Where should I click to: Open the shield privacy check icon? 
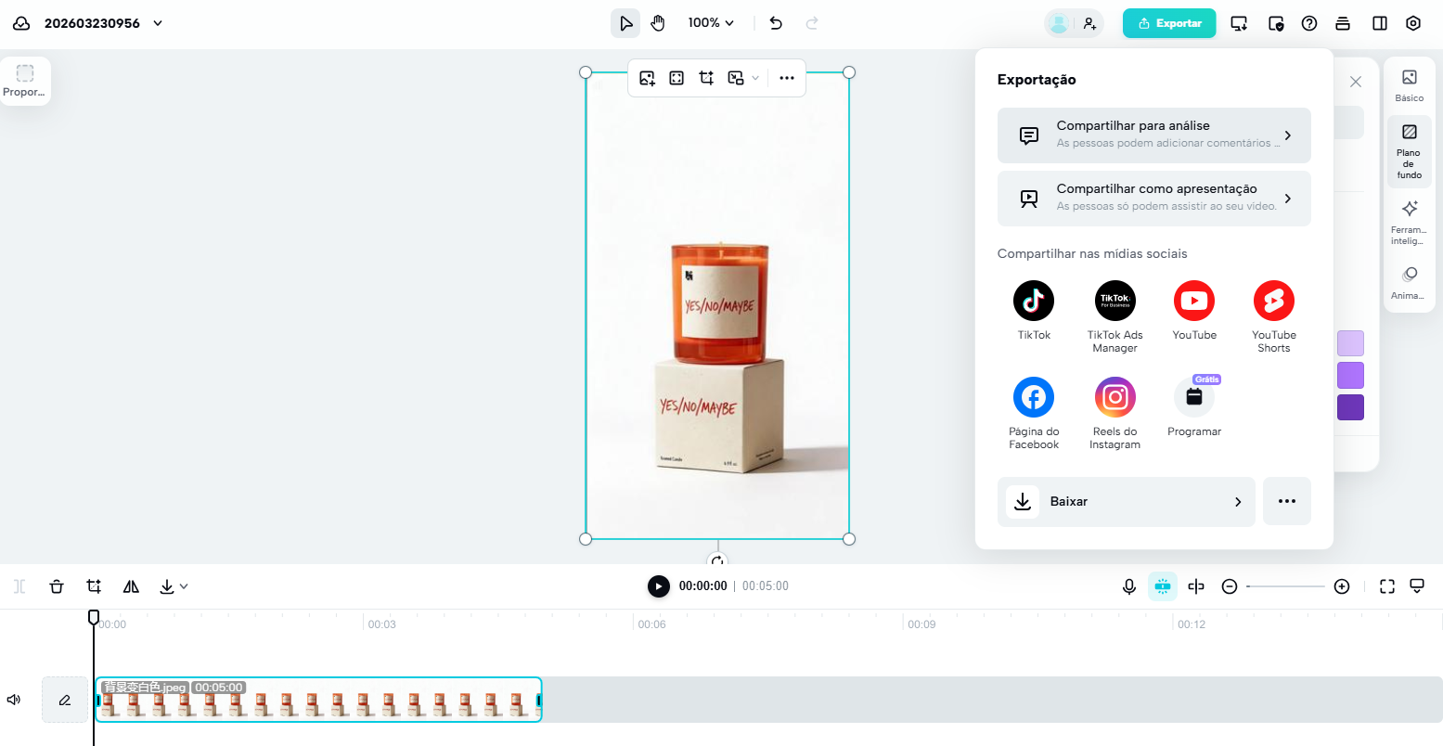point(1276,23)
